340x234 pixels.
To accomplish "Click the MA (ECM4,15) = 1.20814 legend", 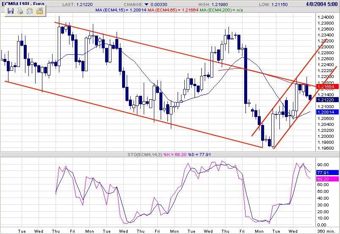I will [x=121, y=10].
